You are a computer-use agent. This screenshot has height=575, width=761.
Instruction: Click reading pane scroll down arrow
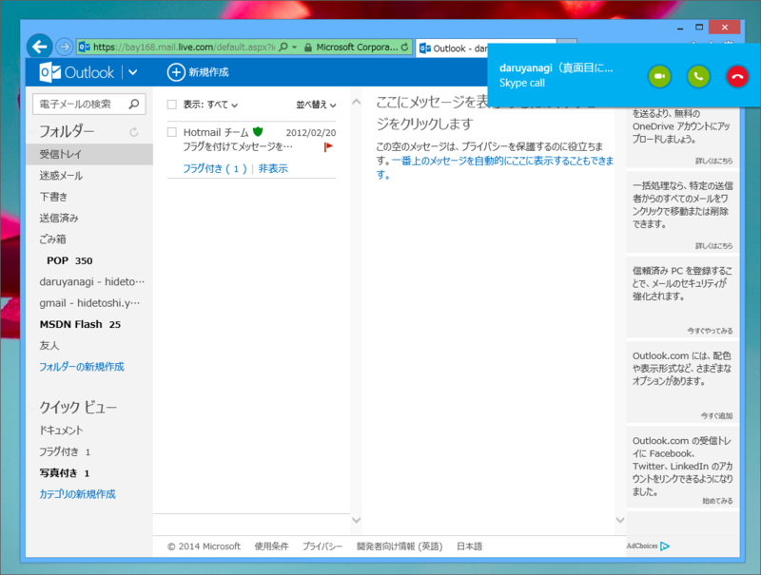point(620,520)
